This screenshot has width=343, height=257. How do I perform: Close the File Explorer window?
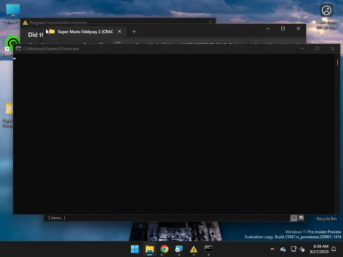click(x=298, y=28)
